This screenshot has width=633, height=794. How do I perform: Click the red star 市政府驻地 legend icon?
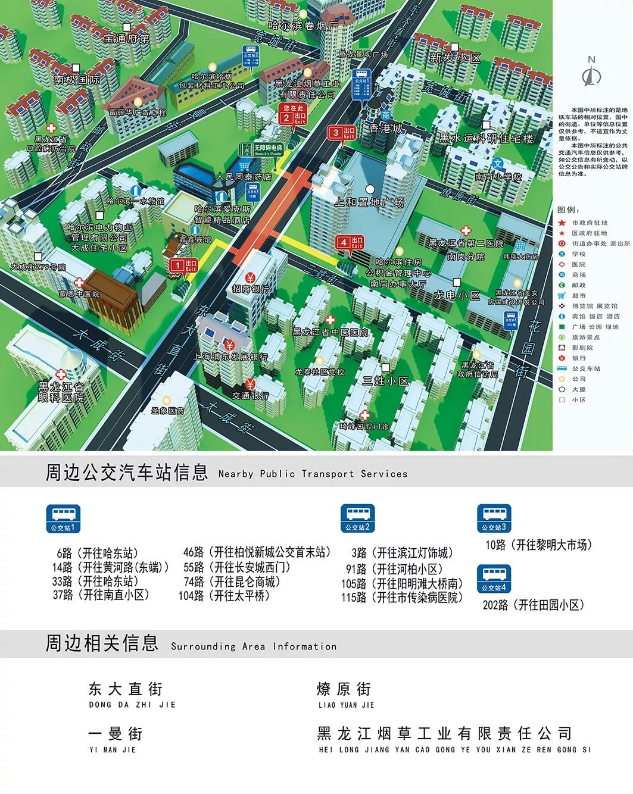click(561, 223)
